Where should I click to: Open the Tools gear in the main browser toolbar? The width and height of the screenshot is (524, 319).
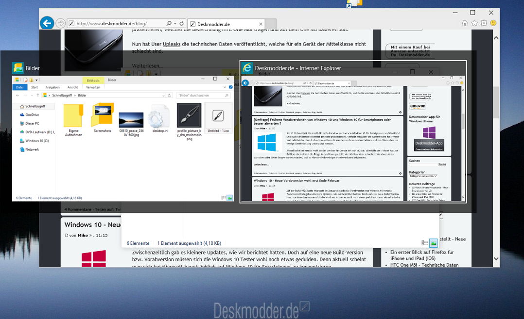tap(484, 23)
